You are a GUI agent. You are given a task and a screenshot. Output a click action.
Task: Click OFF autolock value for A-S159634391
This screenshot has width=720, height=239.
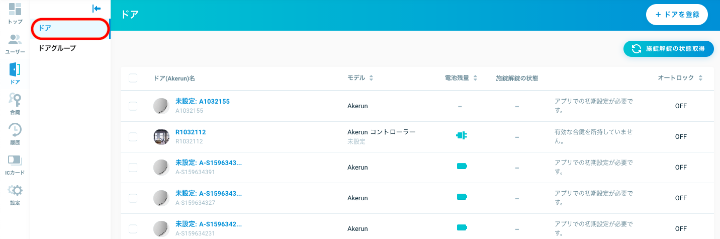[x=681, y=168]
